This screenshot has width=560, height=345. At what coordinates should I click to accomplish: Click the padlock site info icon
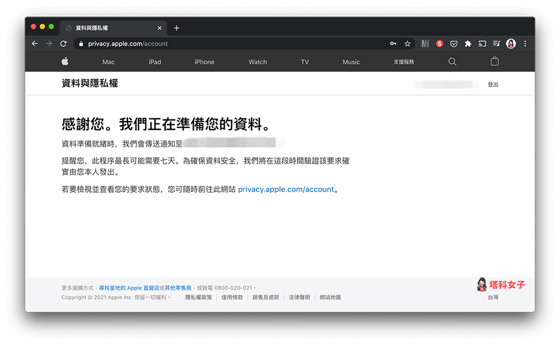tap(81, 44)
